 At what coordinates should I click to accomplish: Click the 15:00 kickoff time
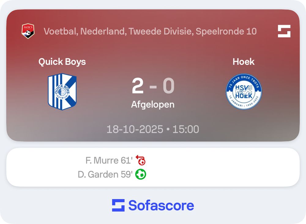click(186, 129)
